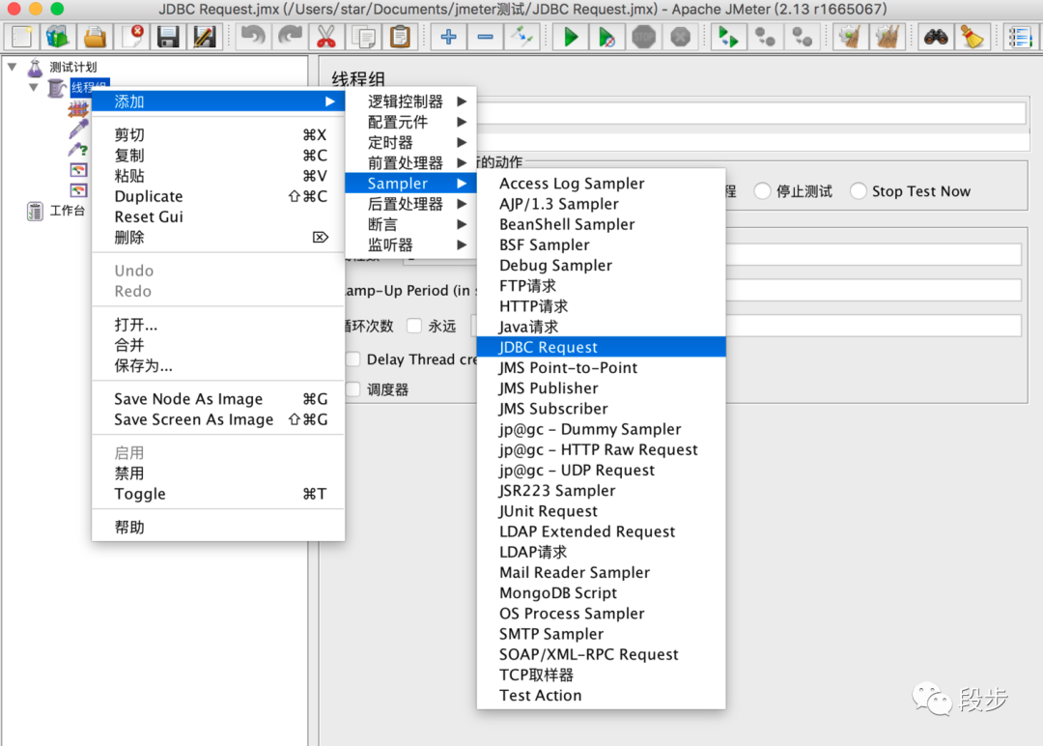Viewport: 1043px width, 746px height.
Task: Select Save Node As Image
Action: click(218, 399)
